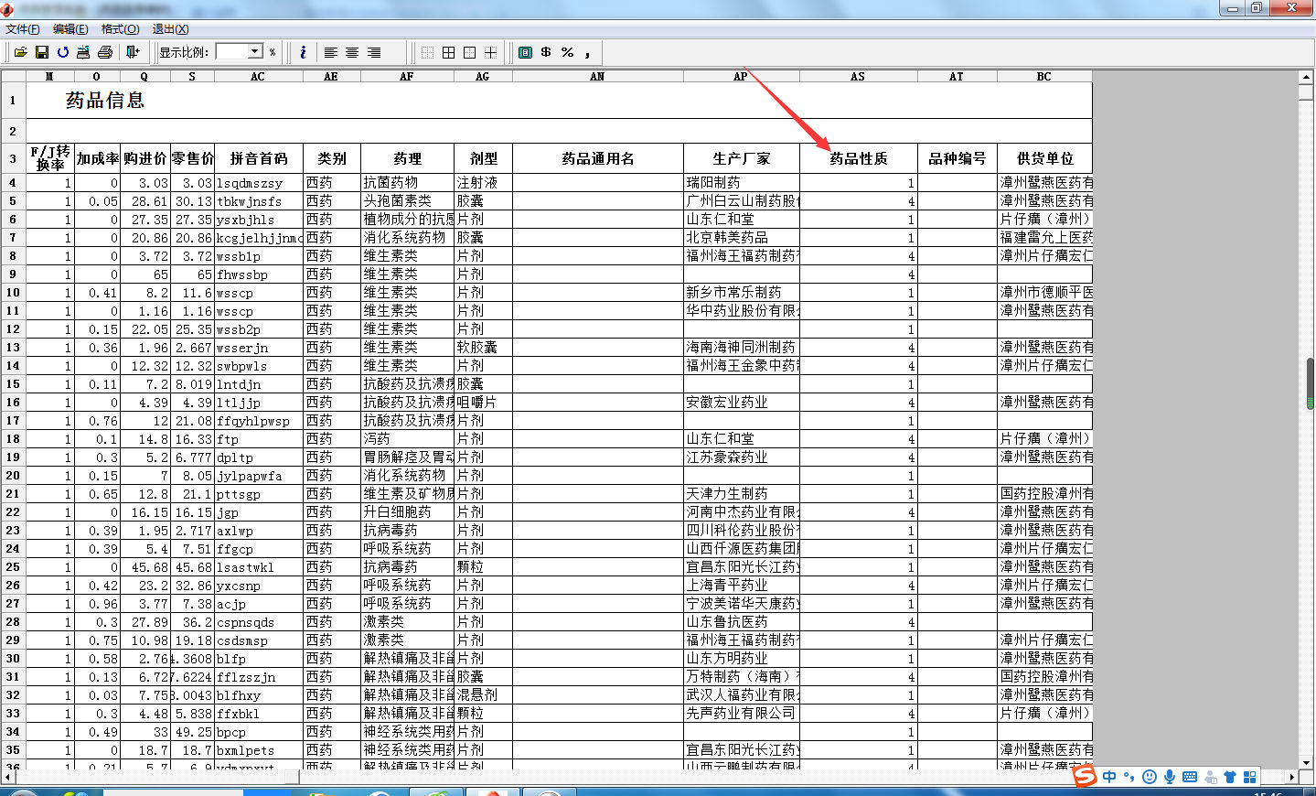Select row 25 header
Screen dimensions: 1316x796
pos(13,567)
